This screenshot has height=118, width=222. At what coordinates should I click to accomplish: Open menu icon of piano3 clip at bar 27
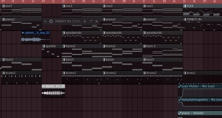click(104, 20)
